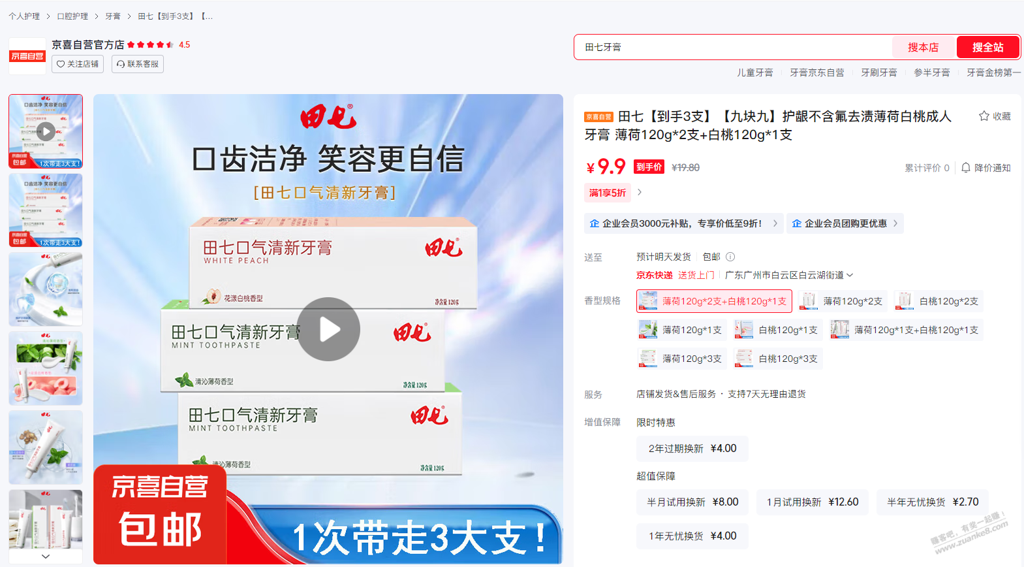
Task: Expand the 企业会员团购更优惠 banner
Action: pyautogui.click(x=845, y=223)
